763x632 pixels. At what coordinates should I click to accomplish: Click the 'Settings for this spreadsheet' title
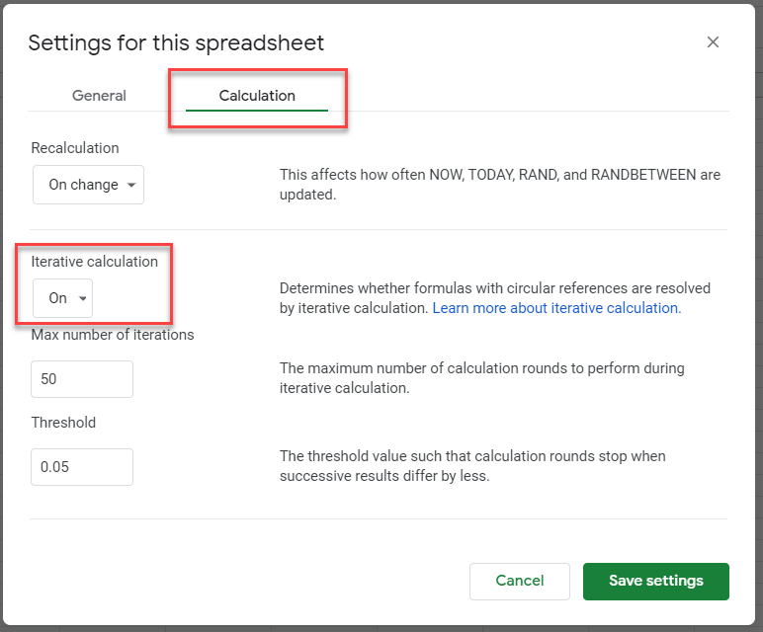coord(176,42)
